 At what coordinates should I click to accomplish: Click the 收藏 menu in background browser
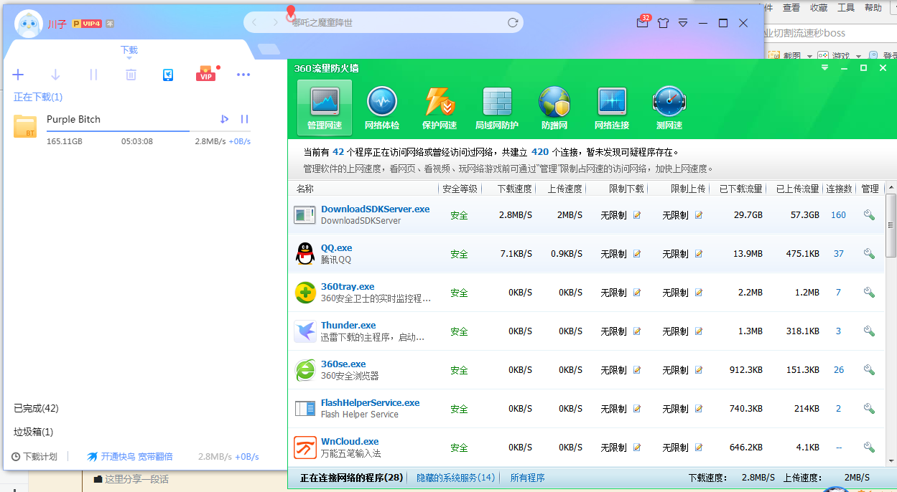[819, 8]
